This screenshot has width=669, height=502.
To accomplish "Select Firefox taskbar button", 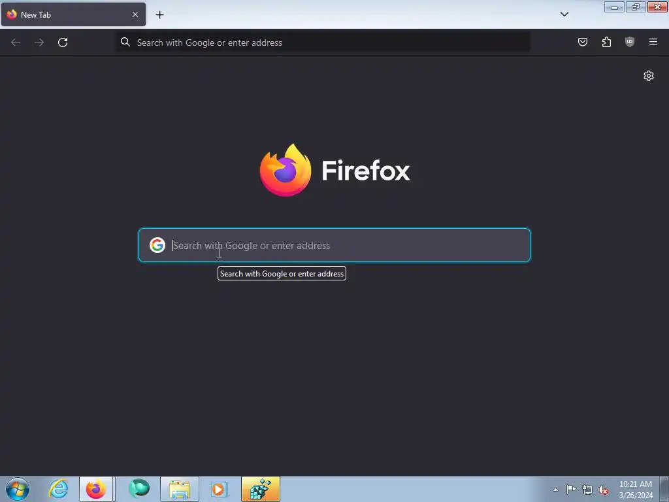I will pyautogui.click(x=96, y=489).
